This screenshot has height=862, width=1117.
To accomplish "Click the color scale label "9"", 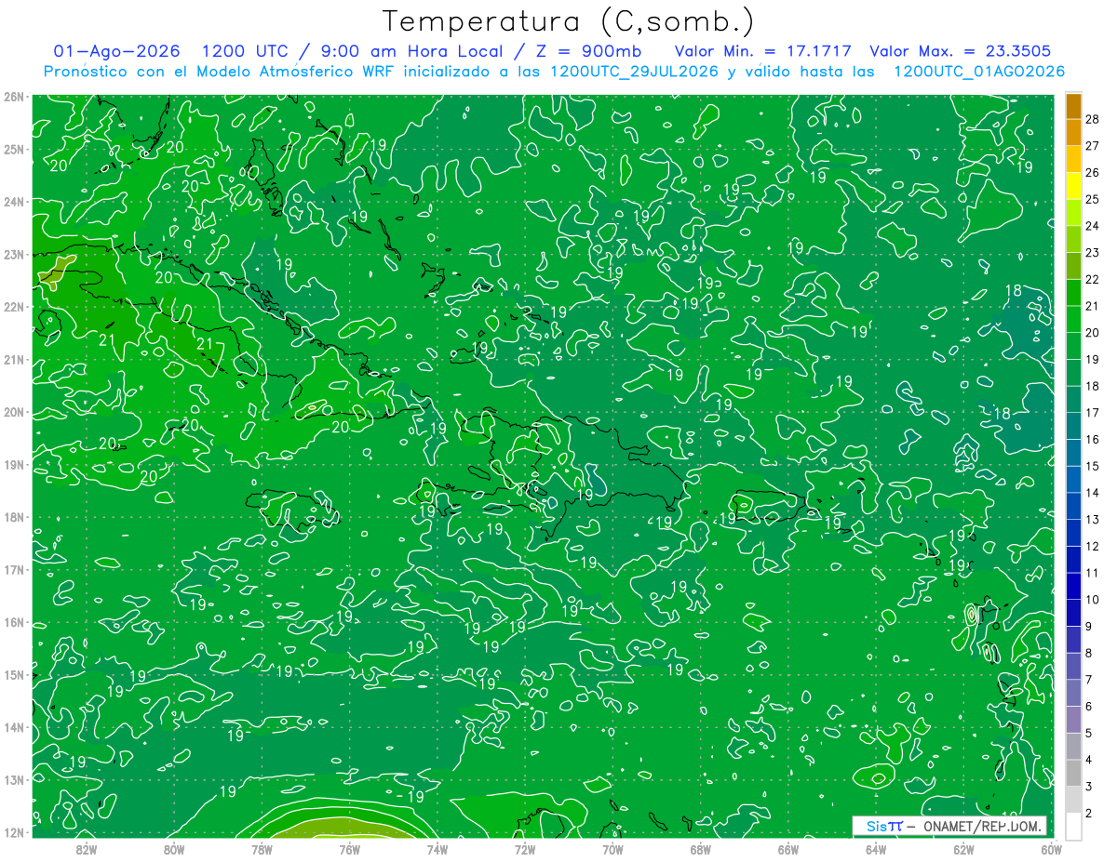I will 1088,627.
